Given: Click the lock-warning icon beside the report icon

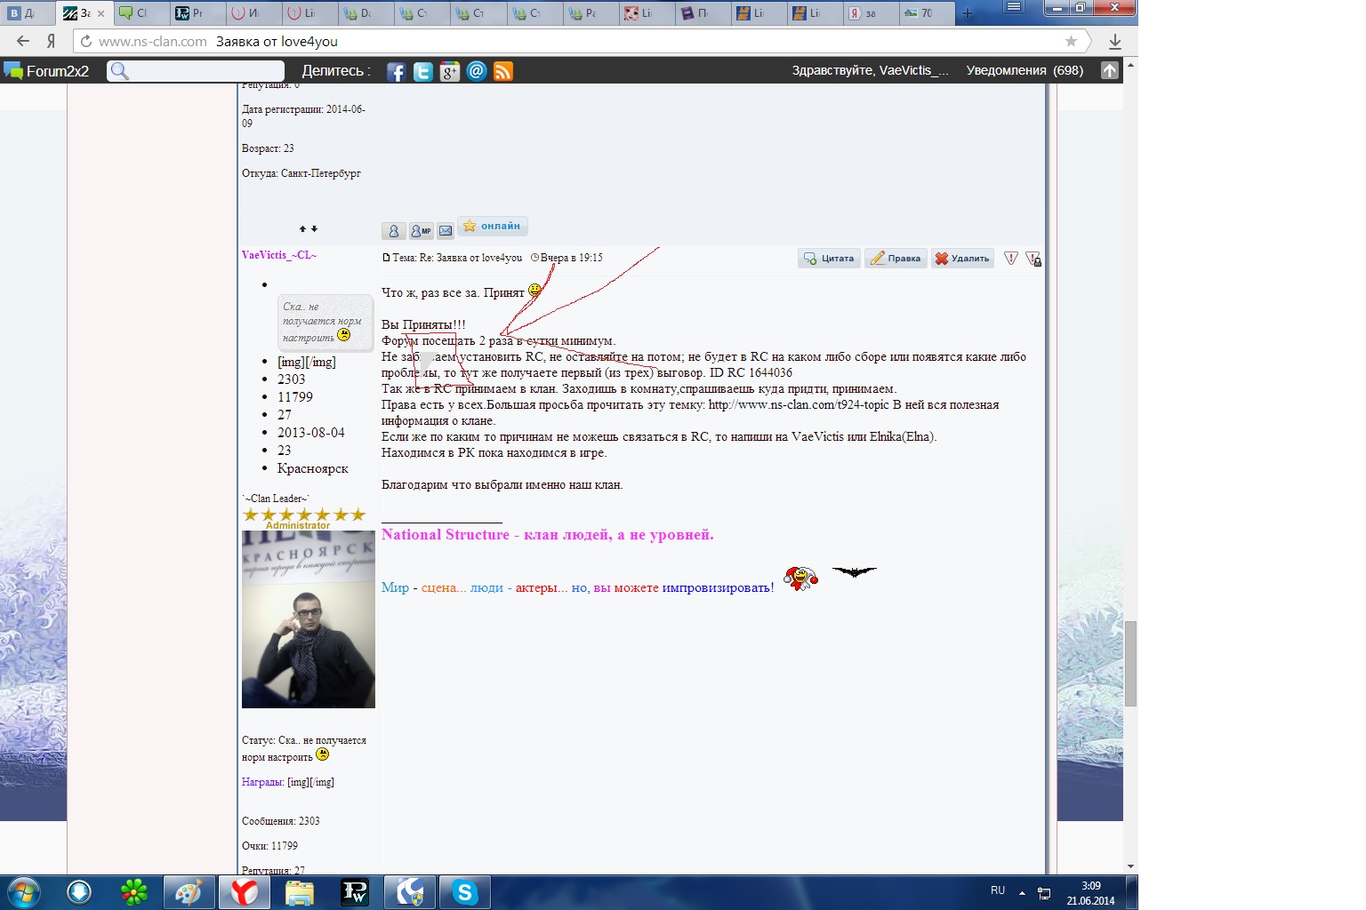Looking at the screenshot, I should [x=1033, y=259].
